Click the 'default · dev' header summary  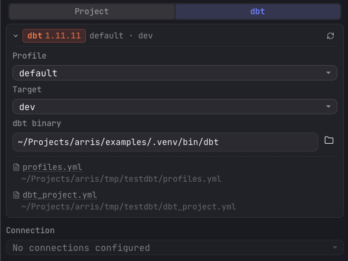point(121,36)
